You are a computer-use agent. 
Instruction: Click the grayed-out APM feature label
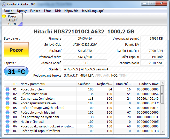tap(98, 75)
